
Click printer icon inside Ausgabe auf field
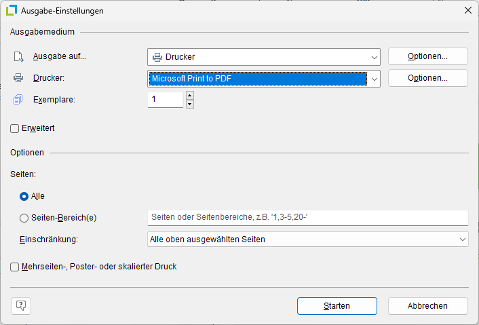point(157,57)
